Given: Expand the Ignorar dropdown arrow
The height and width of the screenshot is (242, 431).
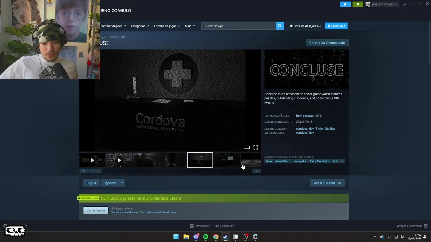Looking at the screenshot, I should click(x=122, y=183).
